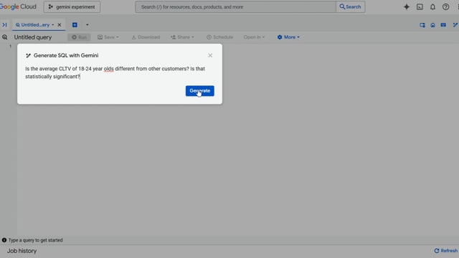This screenshot has height=258, width=459.
Task: Open the Job history panel
Action: click(x=22, y=251)
